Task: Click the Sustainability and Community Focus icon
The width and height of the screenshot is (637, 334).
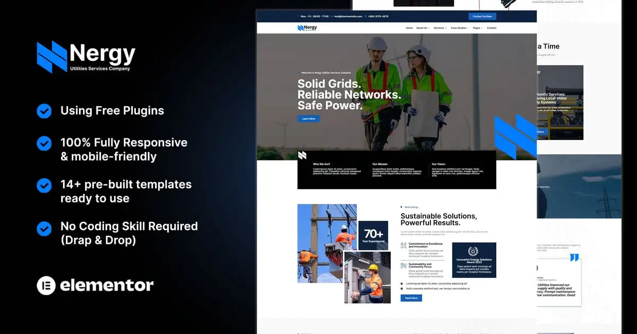Action: tap(403, 266)
